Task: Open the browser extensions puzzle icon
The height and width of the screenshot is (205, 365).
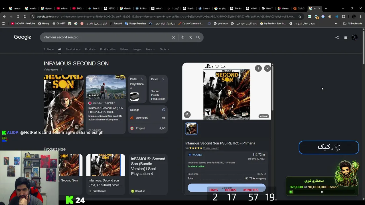Action: pyautogui.click(x=344, y=17)
